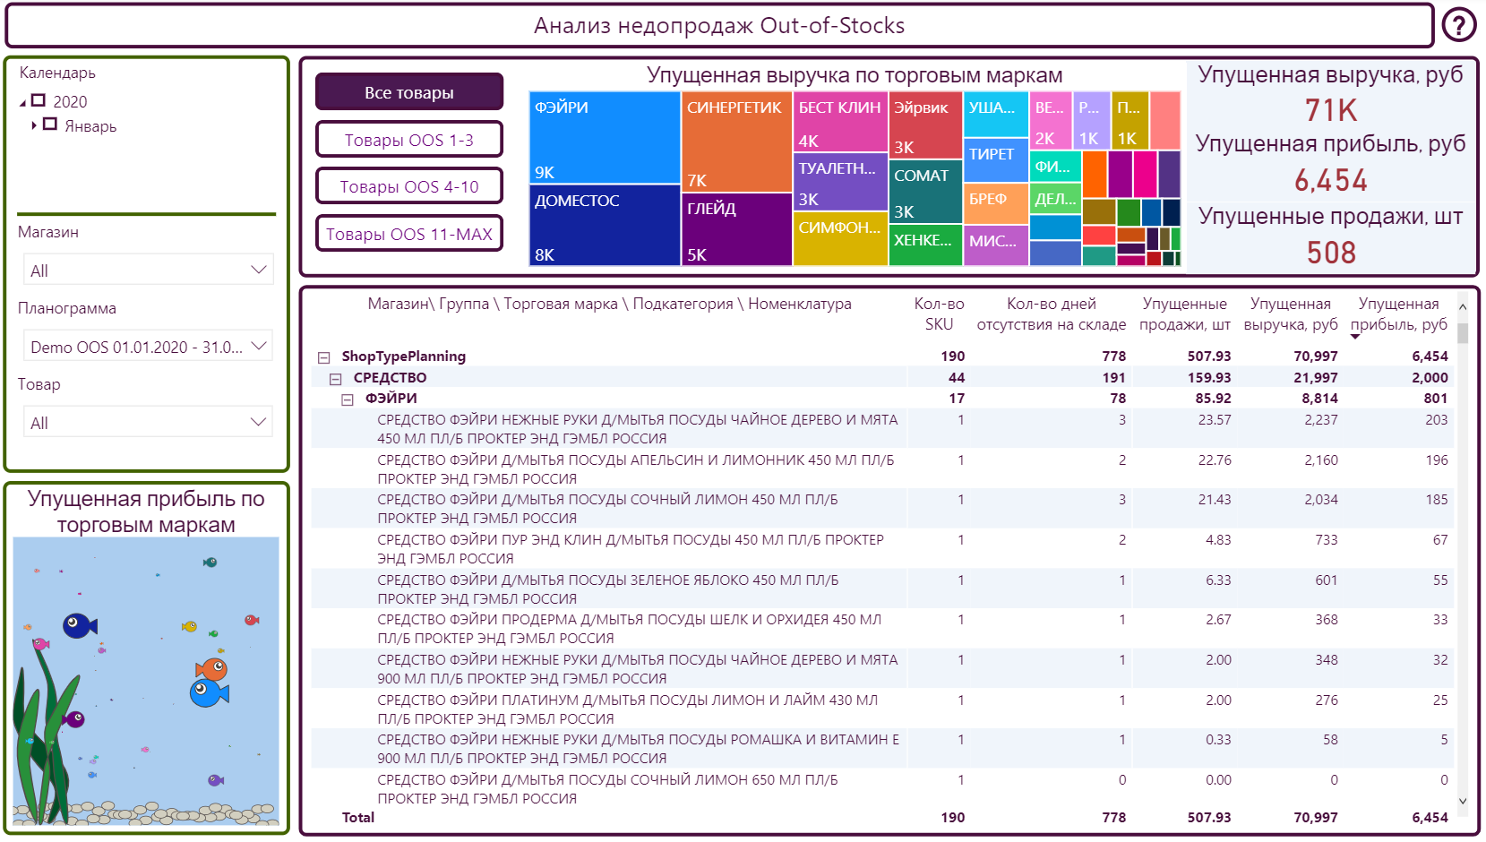1486x842 pixels.
Task: Select the Товары OOS 4-10 button
Action: pos(409,186)
